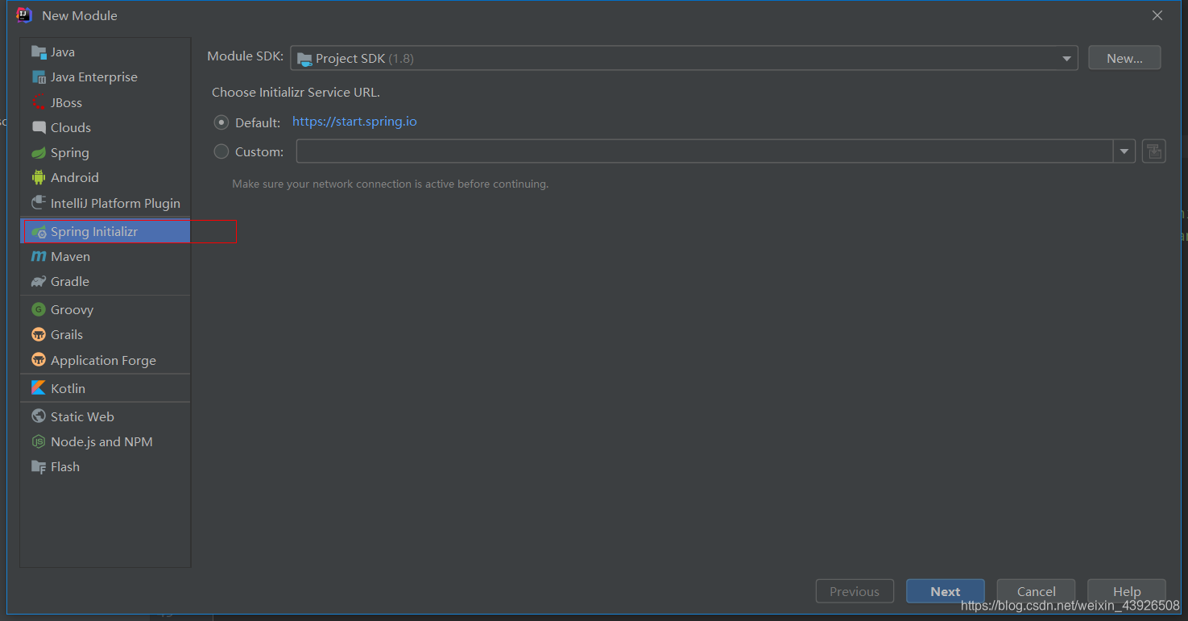1188x621 pixels.
Task: Click the Node.js and NPM icon
Action: tap(39, 441)
